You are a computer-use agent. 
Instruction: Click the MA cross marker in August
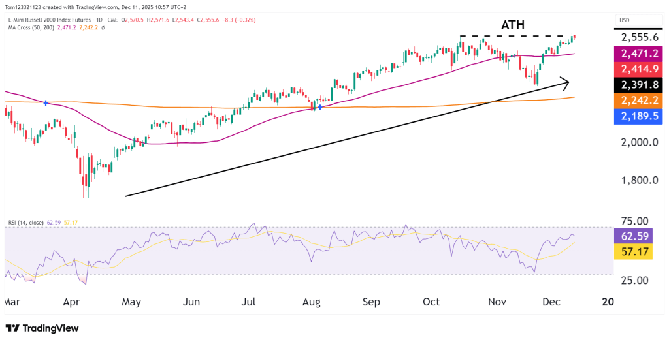coord(319,106)
